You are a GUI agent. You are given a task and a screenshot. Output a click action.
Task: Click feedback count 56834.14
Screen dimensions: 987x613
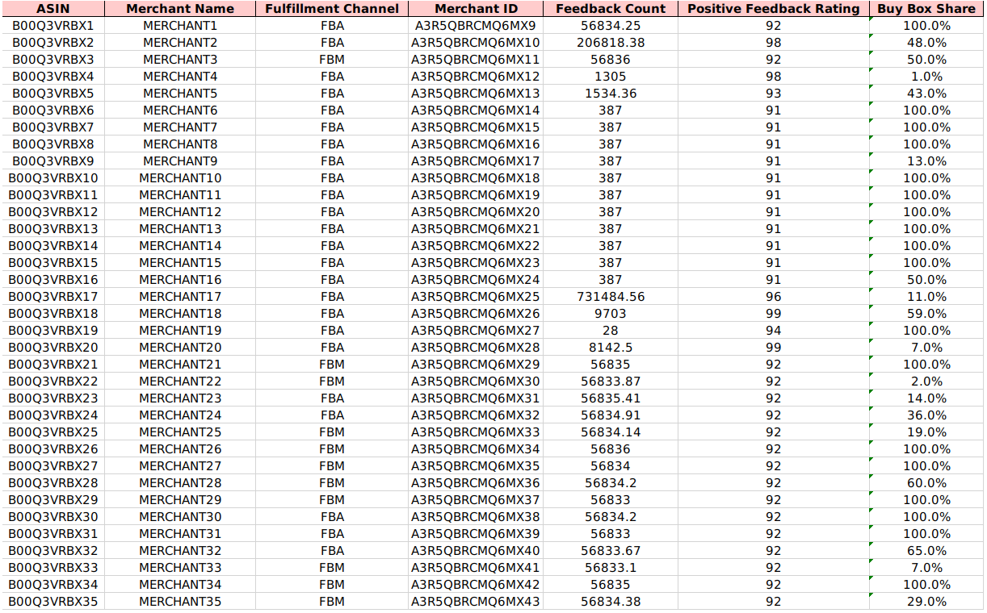pos(611,432)
